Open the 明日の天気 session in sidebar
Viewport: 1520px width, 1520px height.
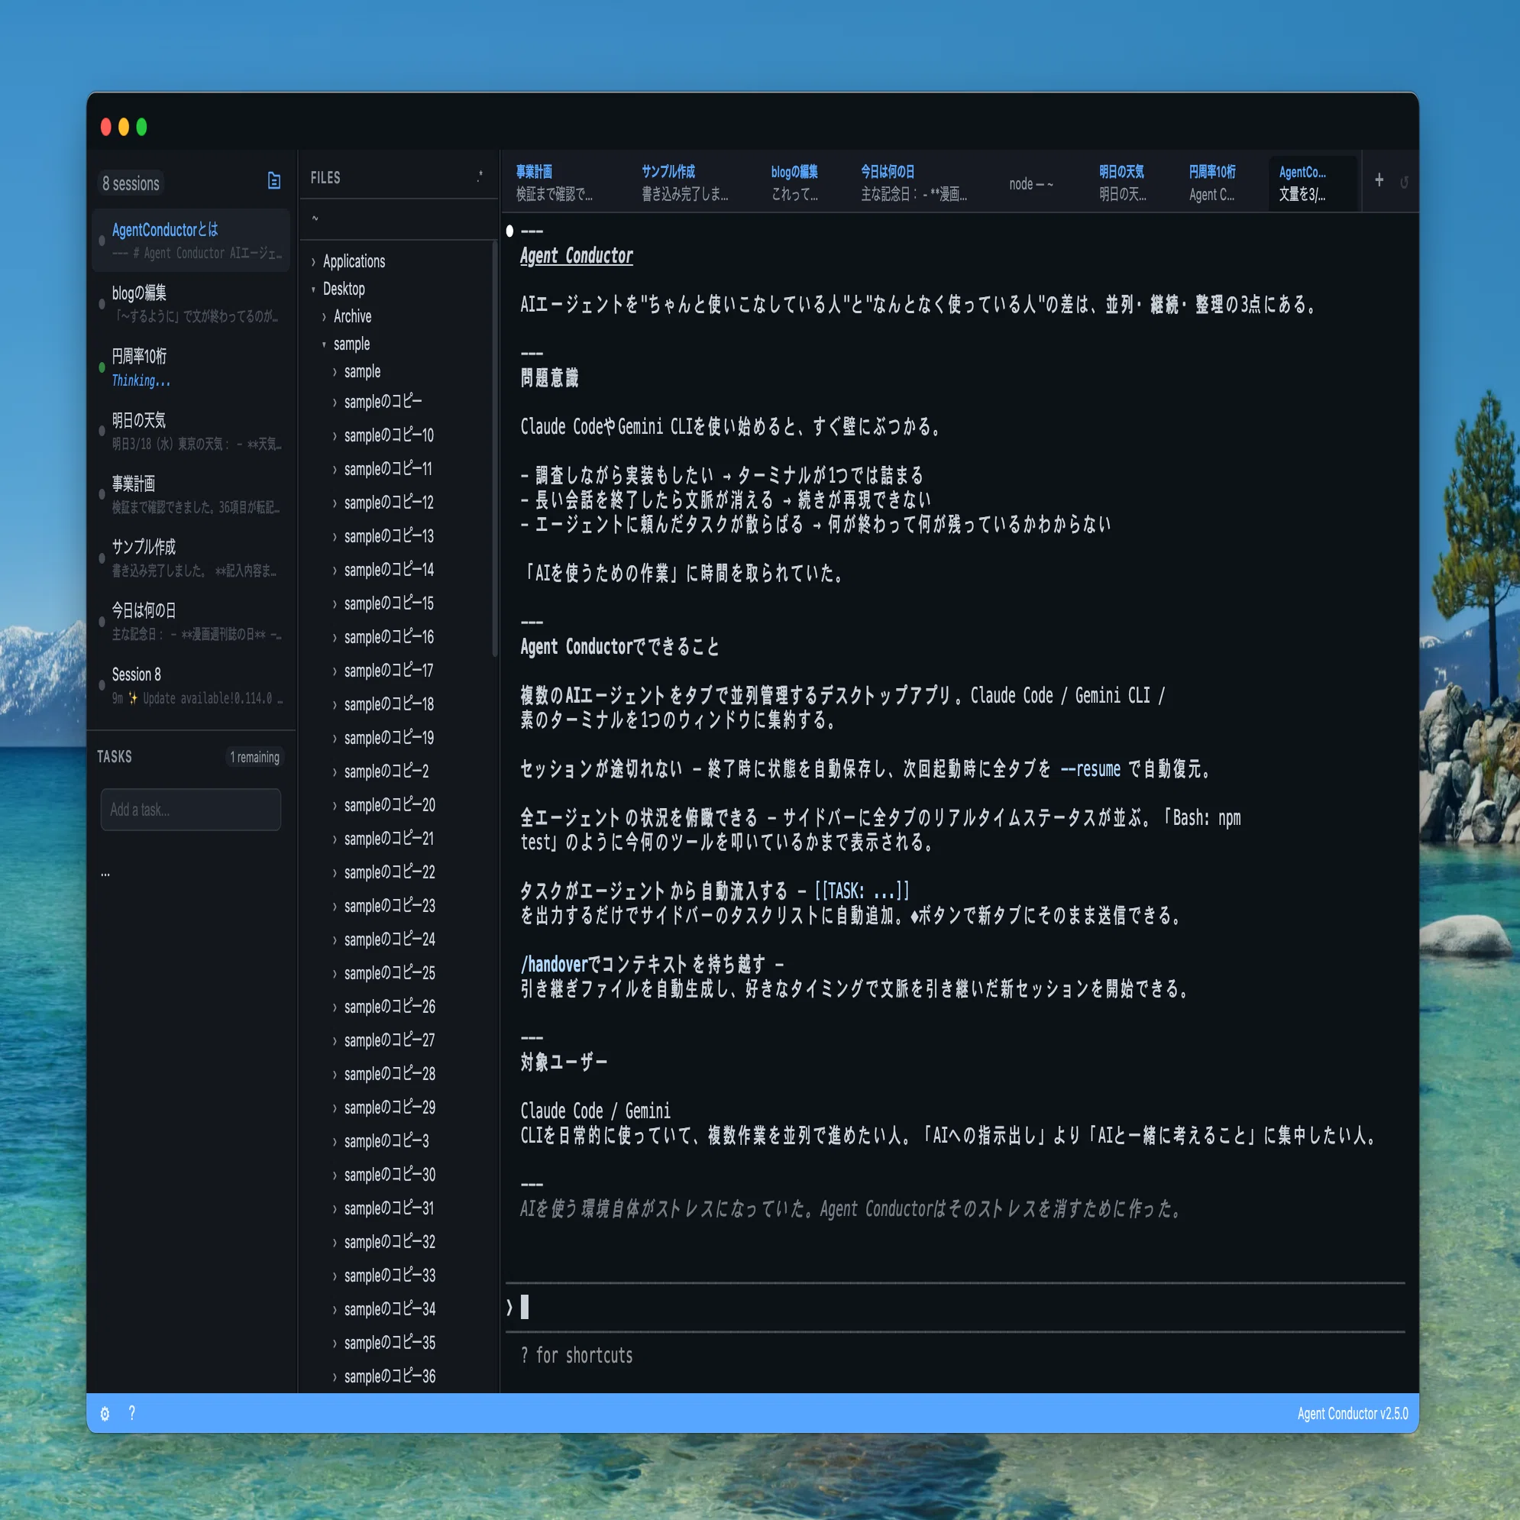191,431
